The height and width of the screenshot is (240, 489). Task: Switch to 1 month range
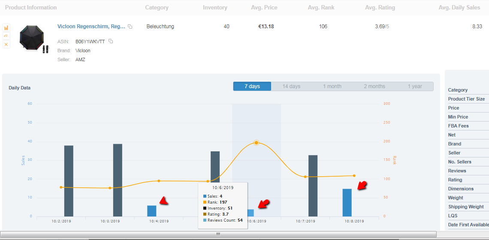pyautogui.click(x=332, y=86)
